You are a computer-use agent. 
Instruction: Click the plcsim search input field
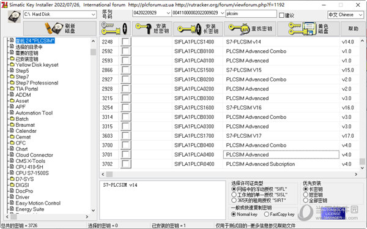point(251,13)
